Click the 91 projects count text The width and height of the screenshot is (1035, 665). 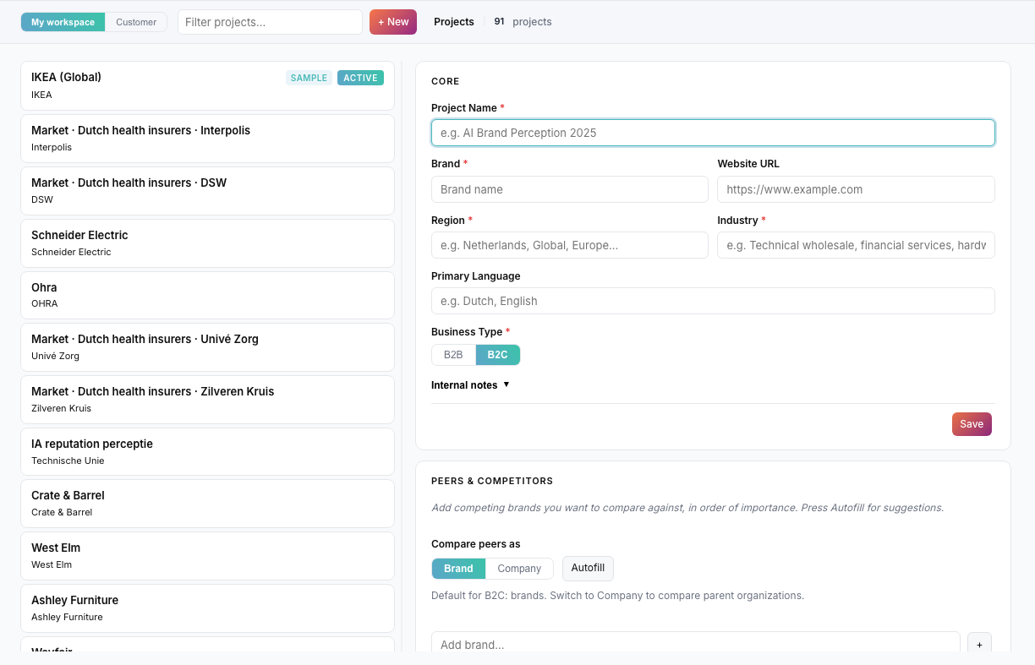click(x=523, y=22)
